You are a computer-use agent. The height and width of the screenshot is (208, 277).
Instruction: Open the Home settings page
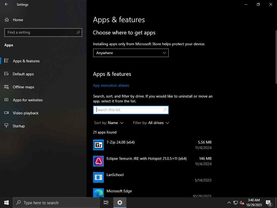coord(18,20)
